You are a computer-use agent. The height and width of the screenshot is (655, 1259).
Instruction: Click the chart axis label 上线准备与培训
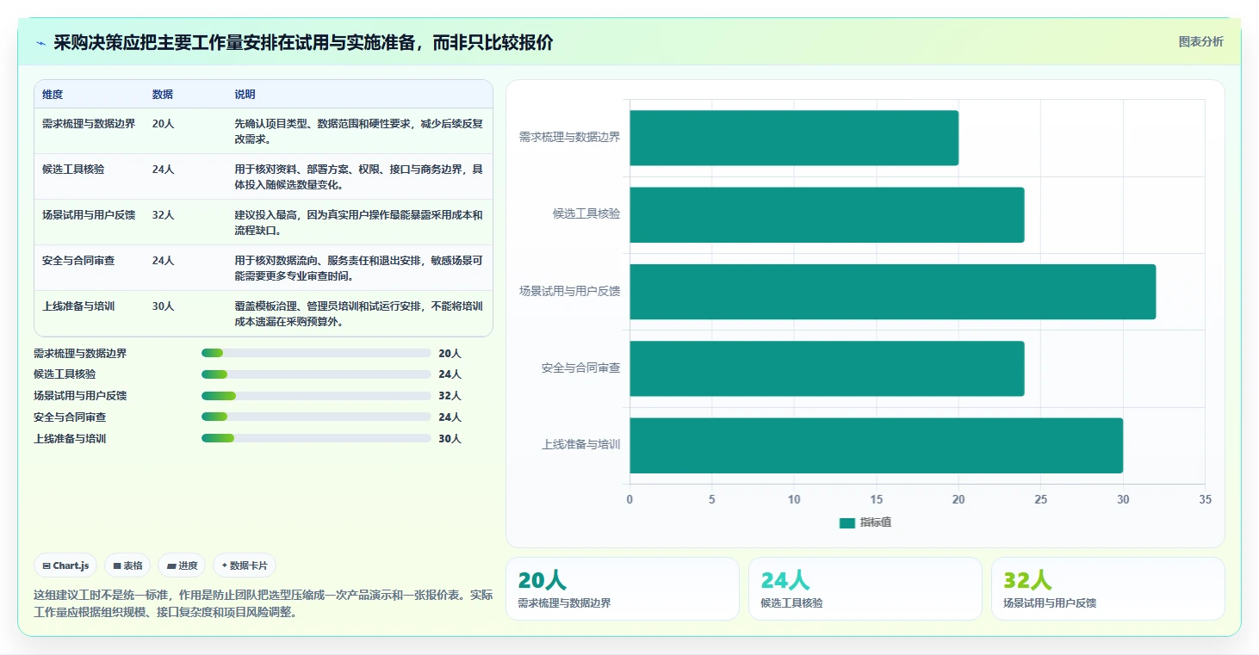click(581, 445)
